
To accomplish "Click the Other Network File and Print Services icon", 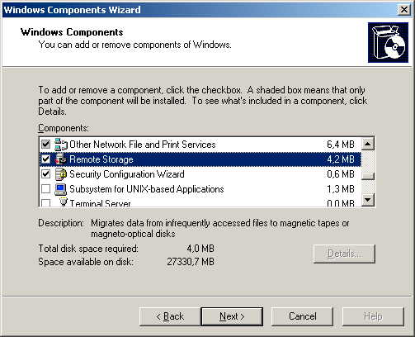I will (x=61, y=145).
